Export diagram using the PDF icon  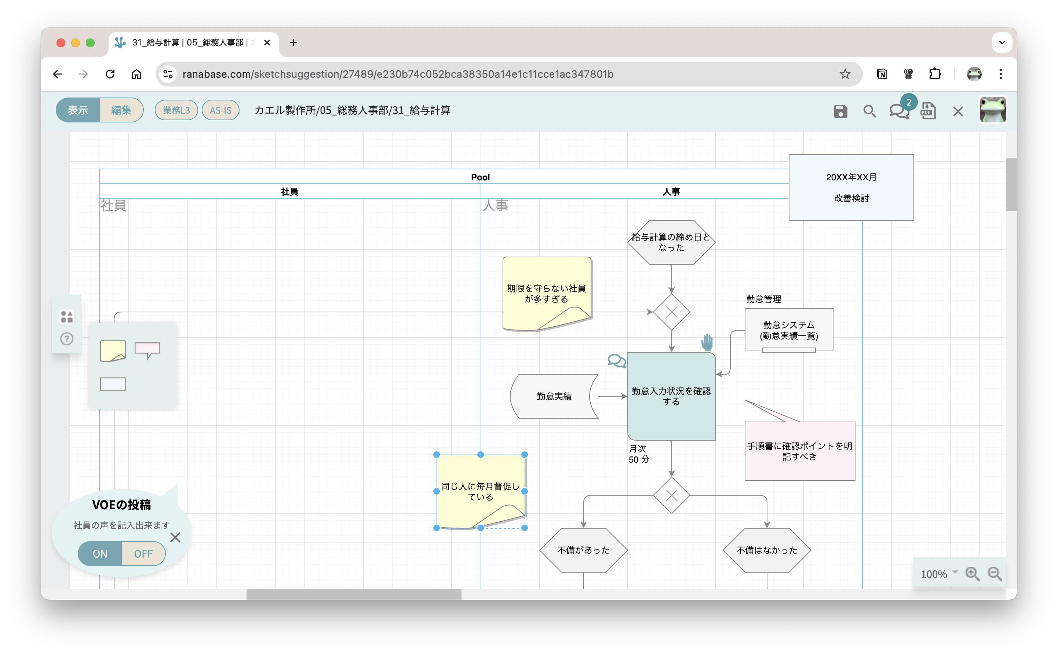pos(928,111)
